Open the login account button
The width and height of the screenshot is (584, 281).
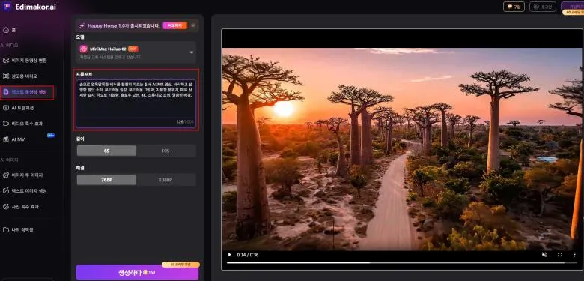tap(542, 7)
